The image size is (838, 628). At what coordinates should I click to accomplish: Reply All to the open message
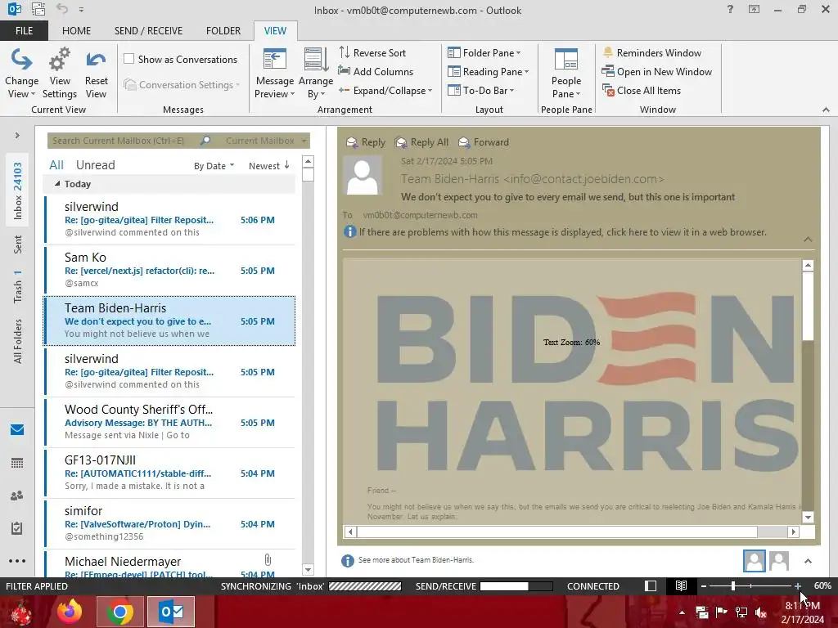click(x=421, y=142)
